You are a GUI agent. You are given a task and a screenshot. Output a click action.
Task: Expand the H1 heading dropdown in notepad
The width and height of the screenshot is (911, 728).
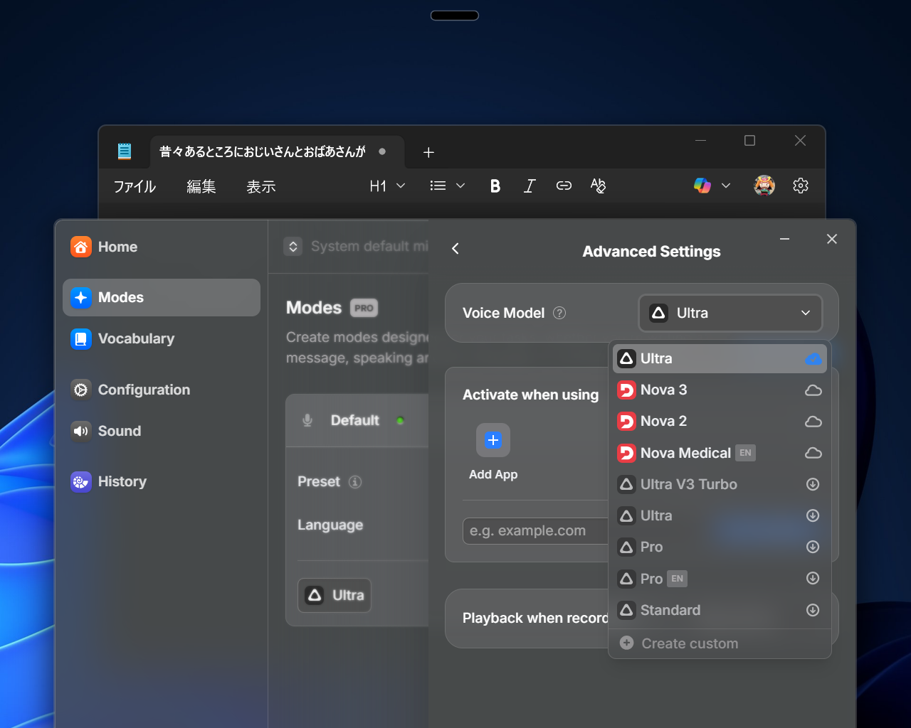(x=387, y=186)
